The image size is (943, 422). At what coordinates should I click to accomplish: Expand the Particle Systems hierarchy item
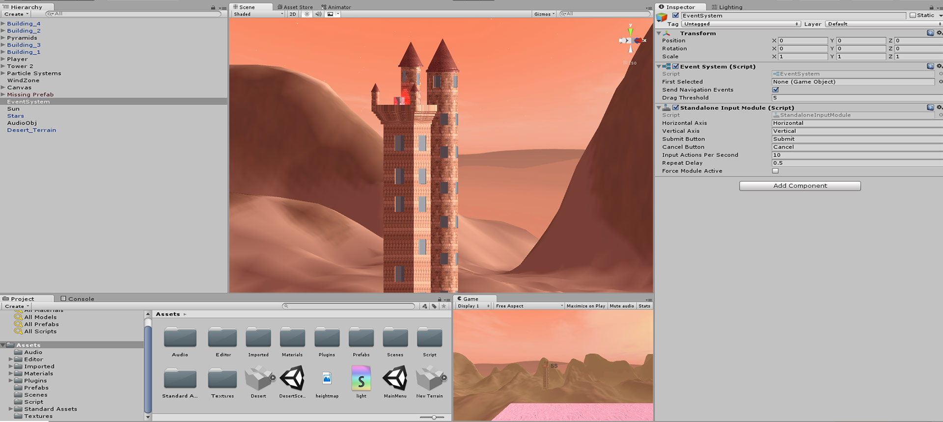coord(3,73)
